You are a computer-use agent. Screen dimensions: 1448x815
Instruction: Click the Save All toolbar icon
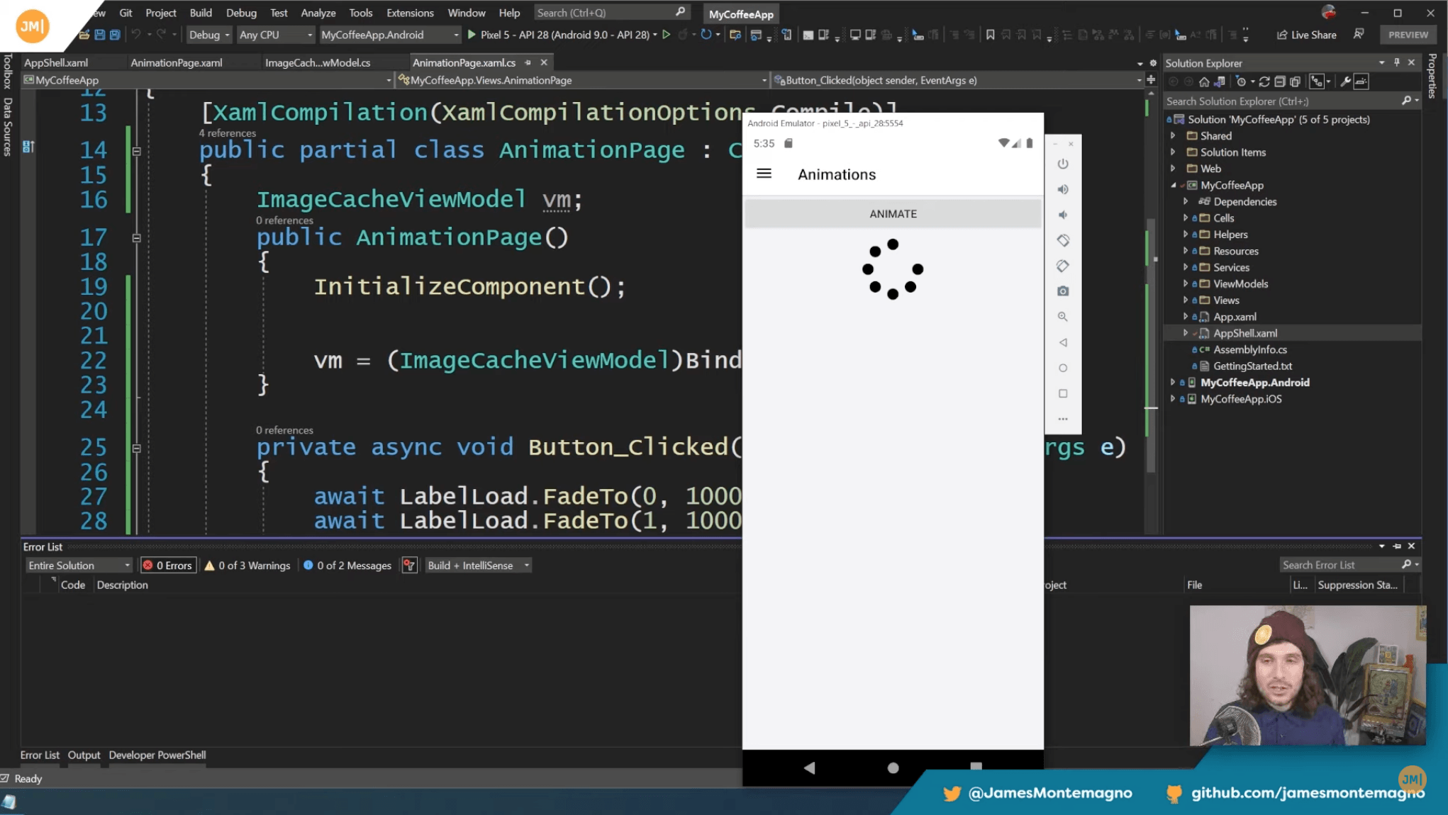click(115, 35)
